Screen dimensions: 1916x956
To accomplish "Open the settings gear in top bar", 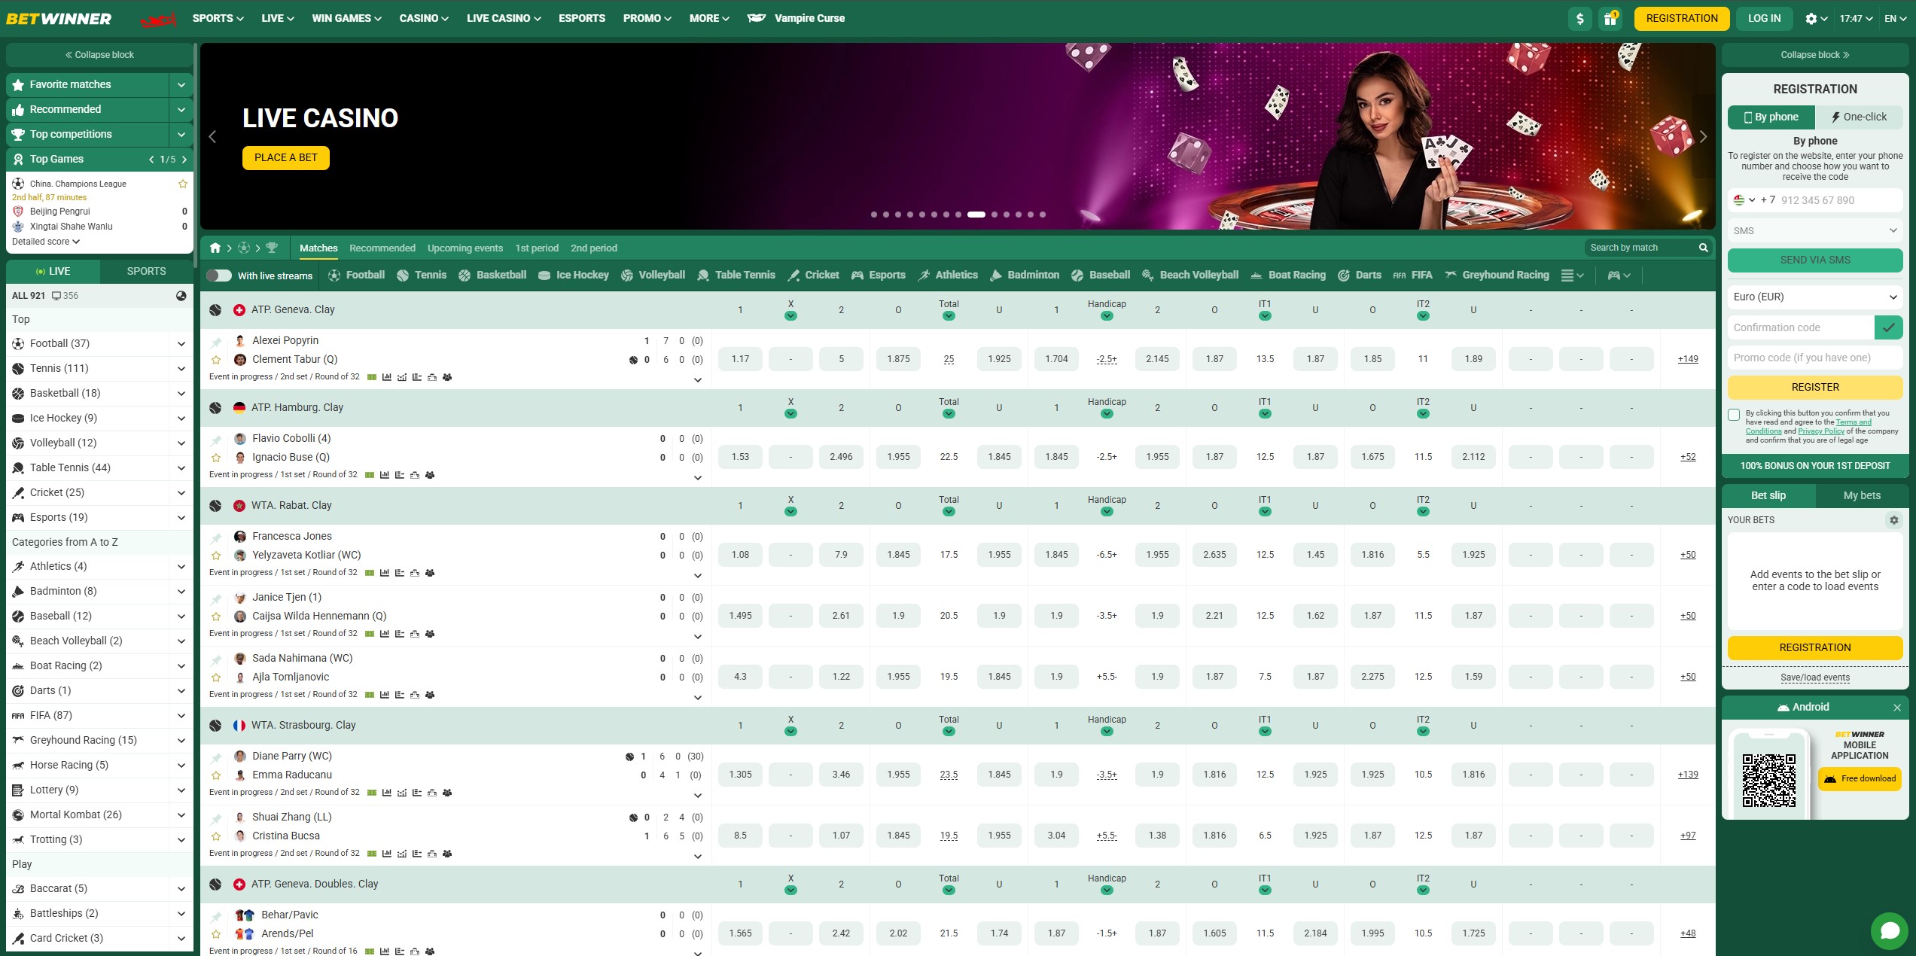I will [1811, 19].
